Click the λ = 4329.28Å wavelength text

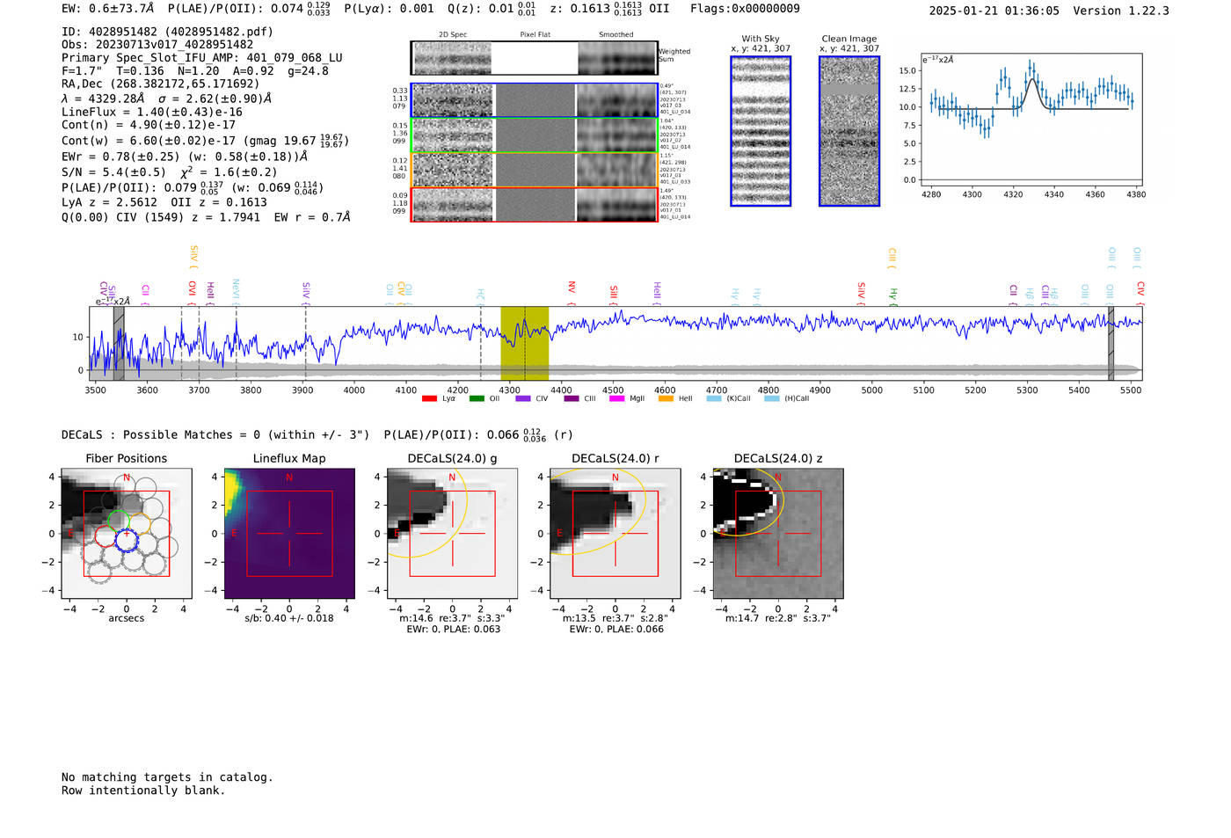pos(103,98)
